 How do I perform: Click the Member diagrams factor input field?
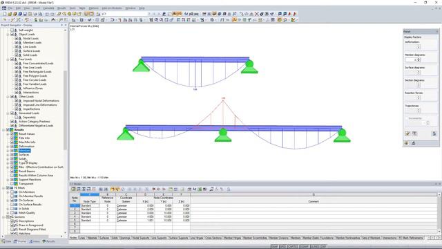pos(411,59)
